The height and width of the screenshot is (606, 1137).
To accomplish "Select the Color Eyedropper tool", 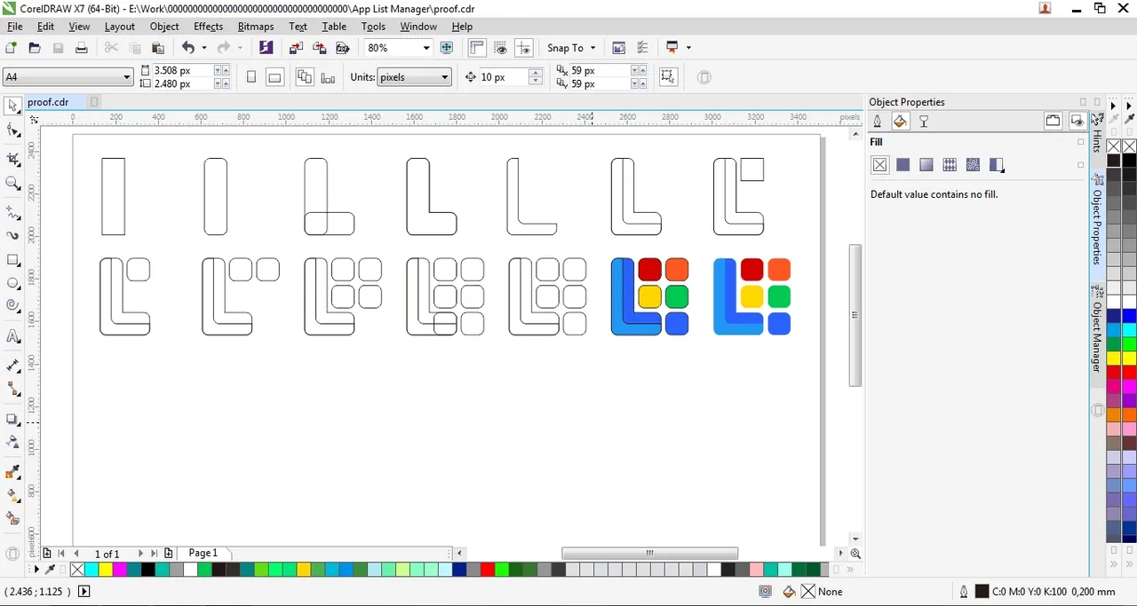I will point(12,472).
